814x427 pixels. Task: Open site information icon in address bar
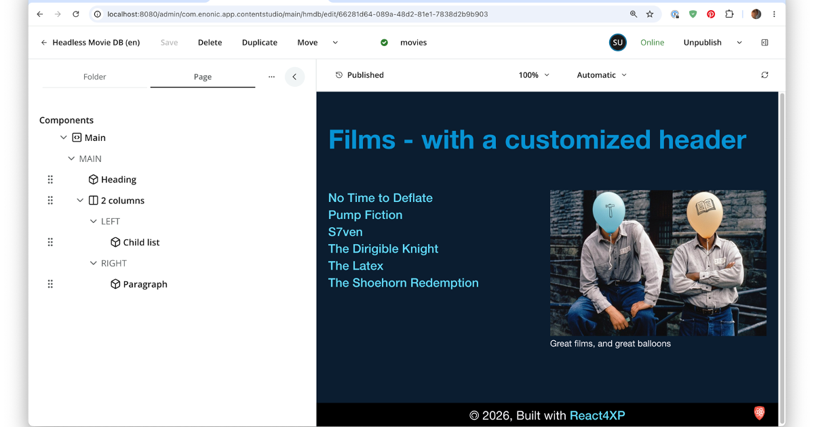pos(98,14)
